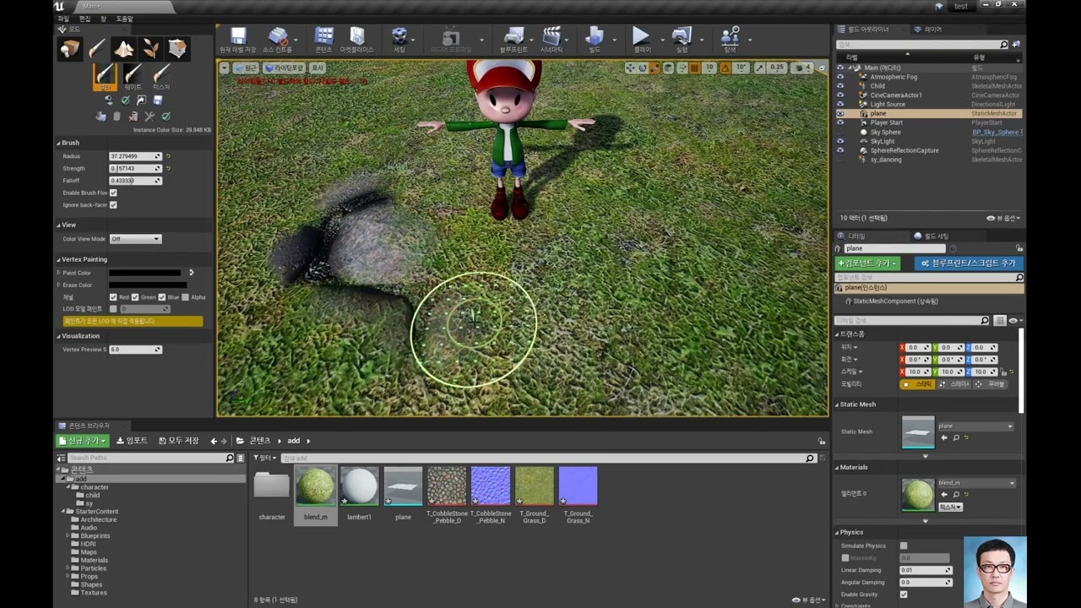1081x608 pixels.
Task: Select the Paint mode brush icon
Action: pyautogui.click(x=97, y=48)
